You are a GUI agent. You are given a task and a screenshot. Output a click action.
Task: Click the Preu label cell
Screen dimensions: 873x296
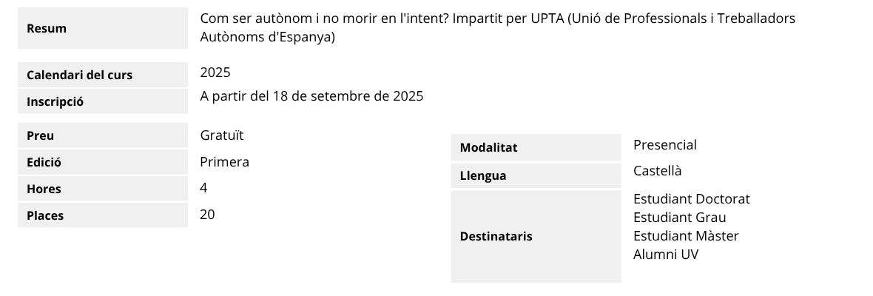click(x=103, y=135)
